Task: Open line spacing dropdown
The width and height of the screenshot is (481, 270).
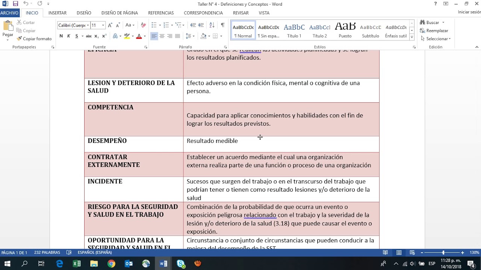Action: point(190,36)
